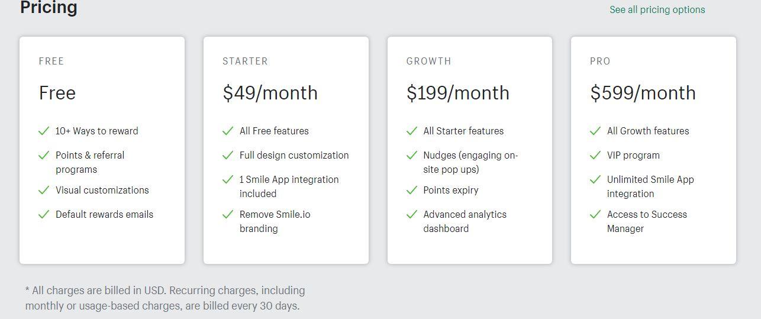Image resolution: width=761 pixels, height=319 pixels.
Task: Click checkmark next to Points & referral programs
Action: 44,155
